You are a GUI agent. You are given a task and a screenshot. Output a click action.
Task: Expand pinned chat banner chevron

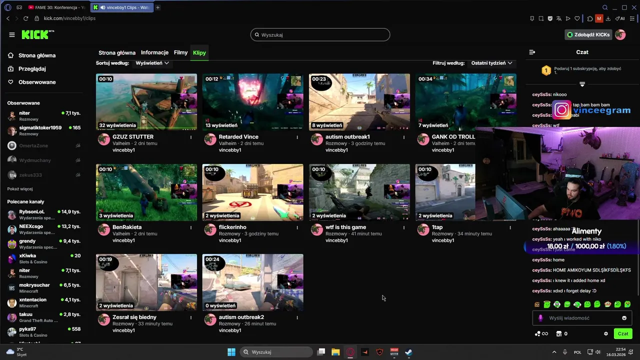point(582,84)
